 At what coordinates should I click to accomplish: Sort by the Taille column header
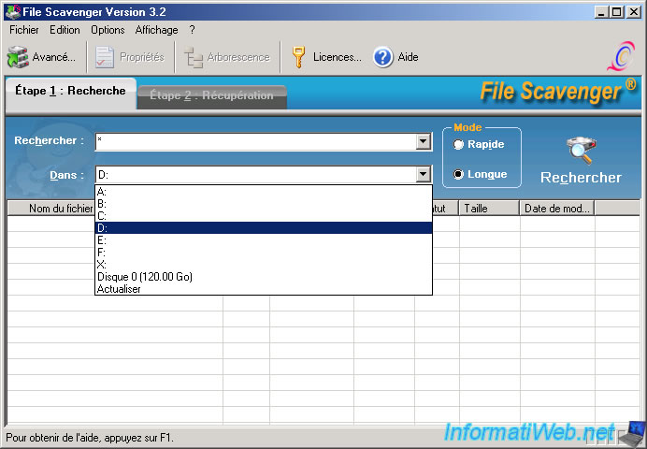coord(488,209)
